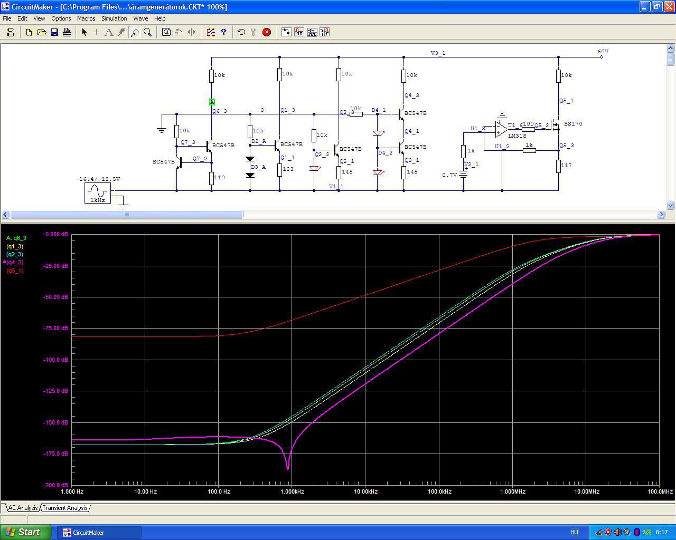Image resolution: width=676 pixels, height=540 pixels.
Task: Click the Mirror toolbar icon
Action: pyautogui.click(x=192, y=32)
